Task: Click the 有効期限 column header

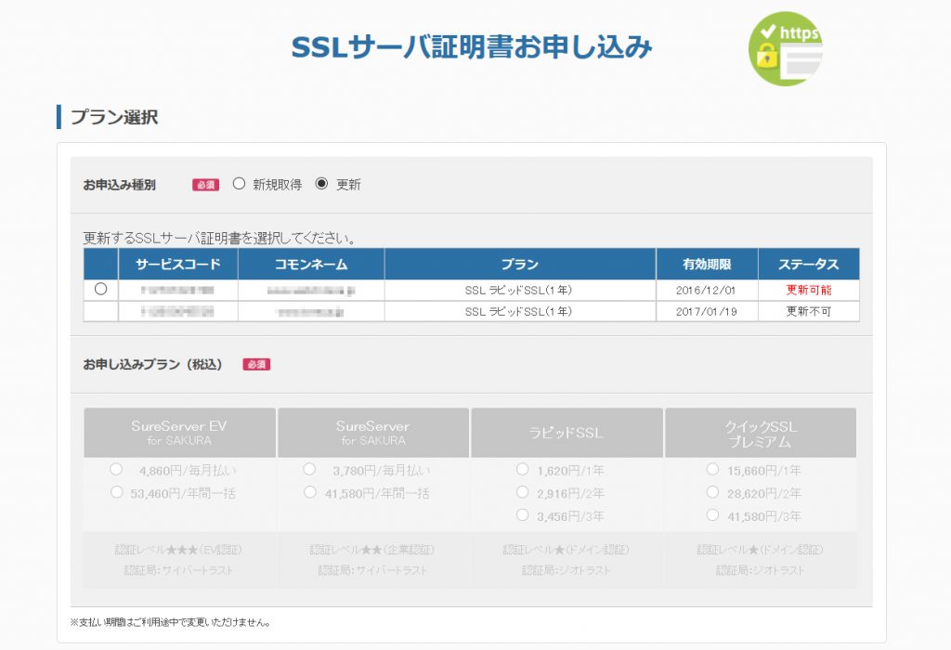Action: (x=707, y=265)
